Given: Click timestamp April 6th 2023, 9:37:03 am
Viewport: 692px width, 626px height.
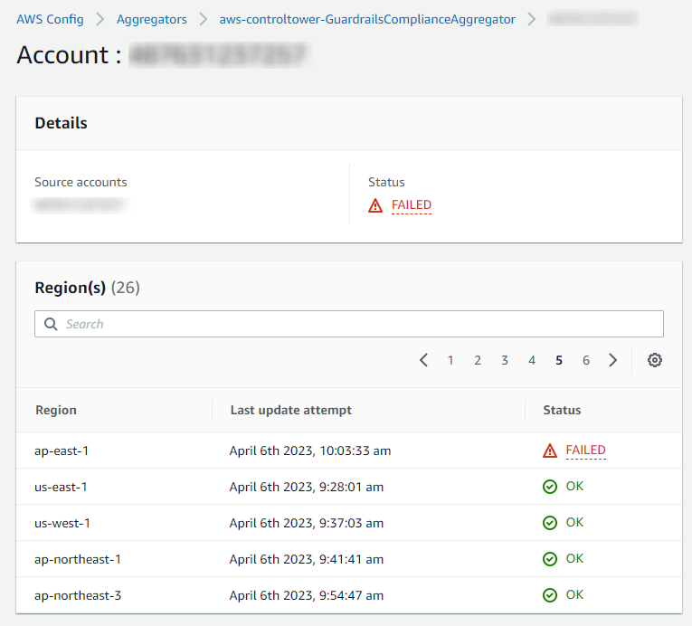Looking at the screenshot, I should click(307, 523).
